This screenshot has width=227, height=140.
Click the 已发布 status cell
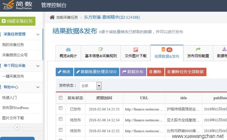[x=75, y=109]
